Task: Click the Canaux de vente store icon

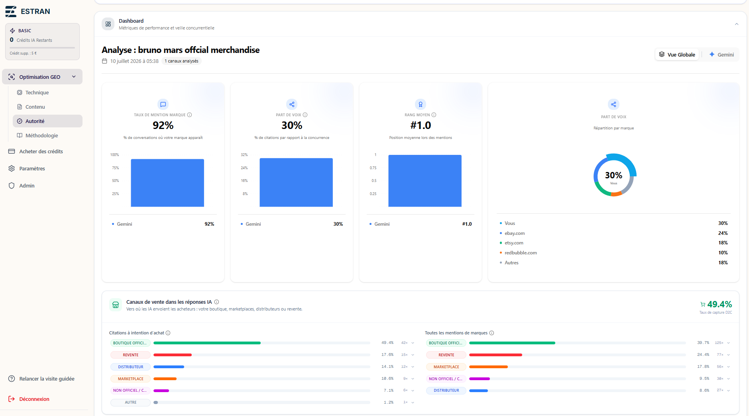Action: (x=116, y=305)
